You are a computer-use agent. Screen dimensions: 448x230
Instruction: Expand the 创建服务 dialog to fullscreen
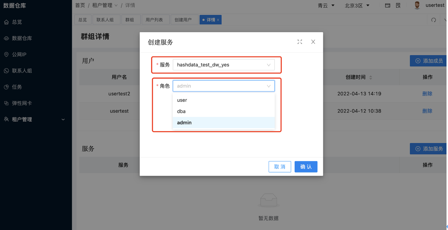[x=300, y=42]
